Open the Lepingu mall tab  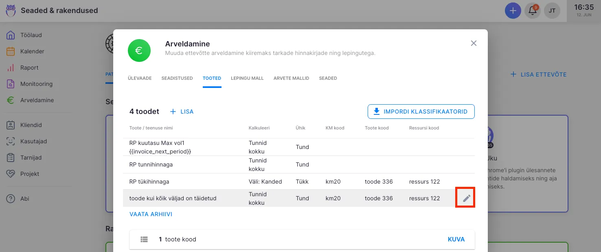pos(247,78)
